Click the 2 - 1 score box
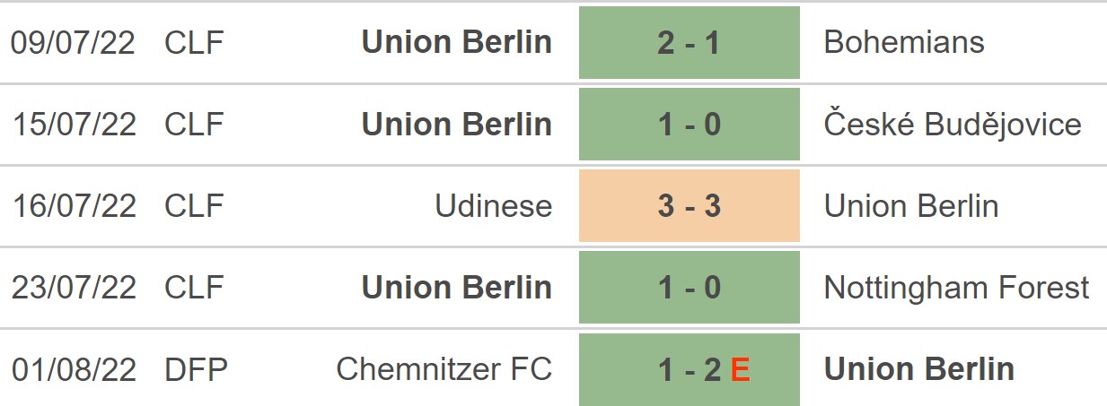1107x406 pixels. (x=689, y=43)
